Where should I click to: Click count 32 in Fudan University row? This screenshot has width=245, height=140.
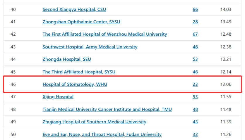(195, 134)
